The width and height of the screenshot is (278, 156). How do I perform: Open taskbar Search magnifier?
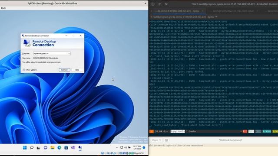pyautogui.click(x=32, y=147)
